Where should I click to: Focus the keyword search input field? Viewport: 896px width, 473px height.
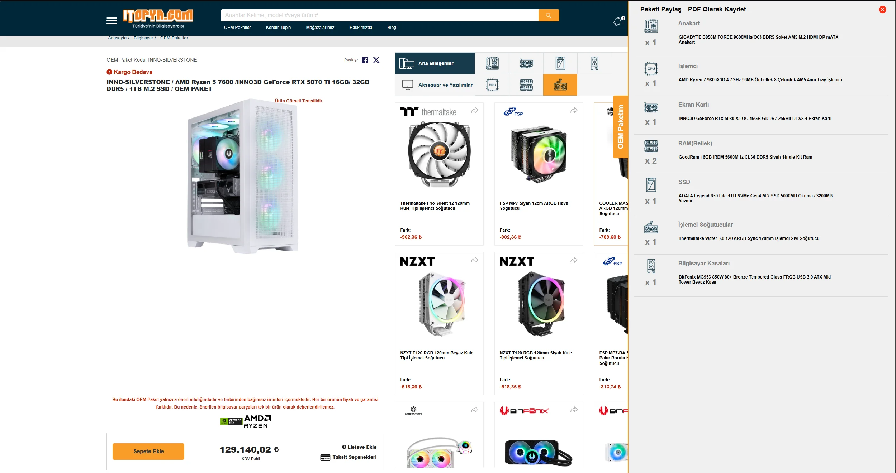pyautogui.click(x=380, y=15)
